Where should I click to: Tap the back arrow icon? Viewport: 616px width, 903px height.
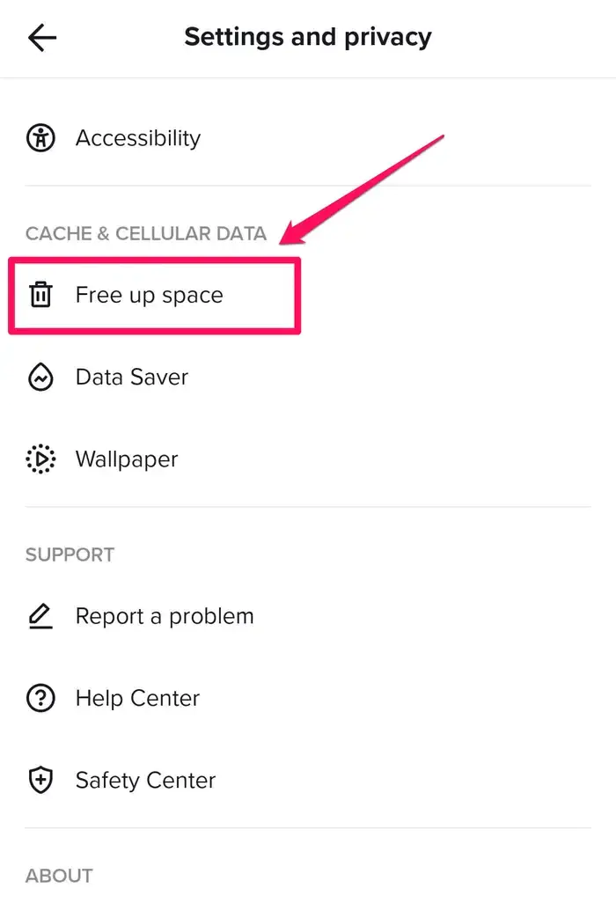42,37
